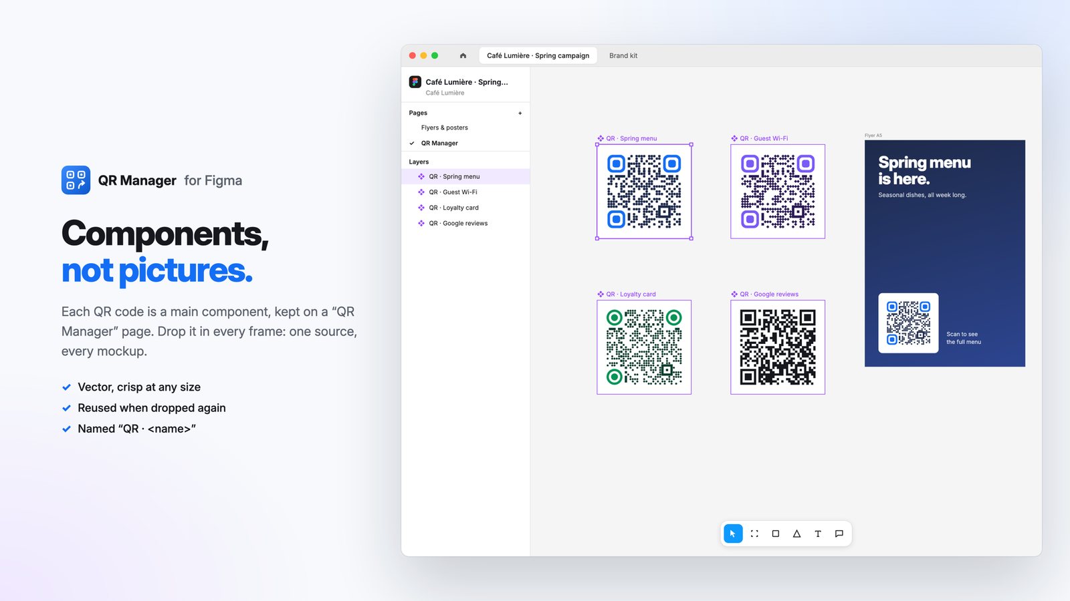Screen dimensions: 1070x601
Task: Click the Café Lumière team name under the file title
Action: click(x=445, y=93)
